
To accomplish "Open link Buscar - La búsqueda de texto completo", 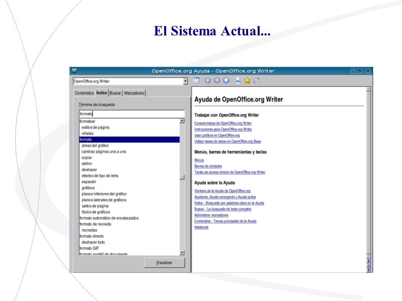I will 223,209.
